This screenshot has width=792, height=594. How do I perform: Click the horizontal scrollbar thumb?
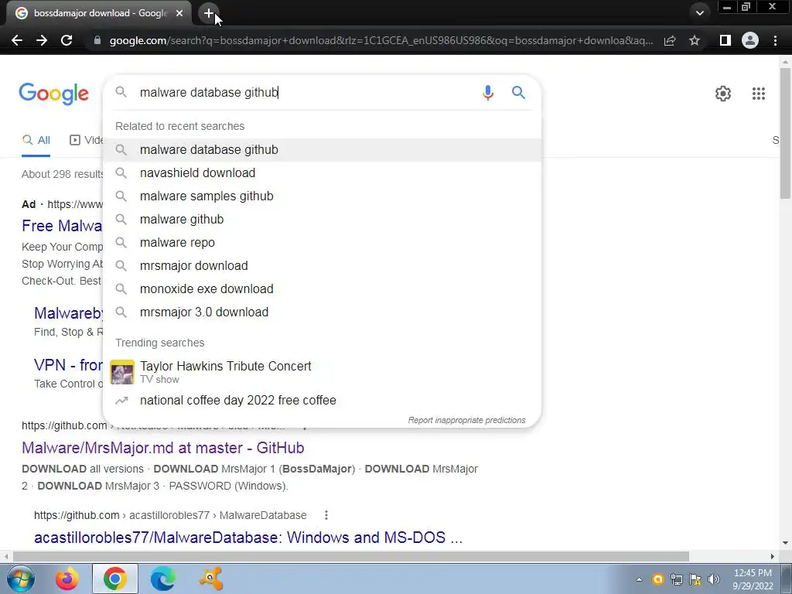[351, 556]
